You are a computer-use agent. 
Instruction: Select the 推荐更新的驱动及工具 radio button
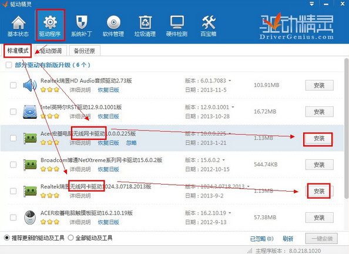coord(6,238)
